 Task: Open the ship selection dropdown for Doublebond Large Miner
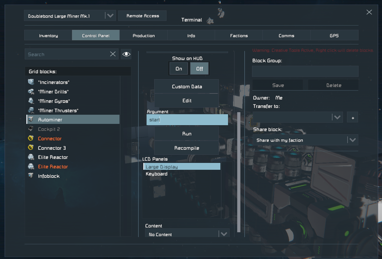point(110,15)
